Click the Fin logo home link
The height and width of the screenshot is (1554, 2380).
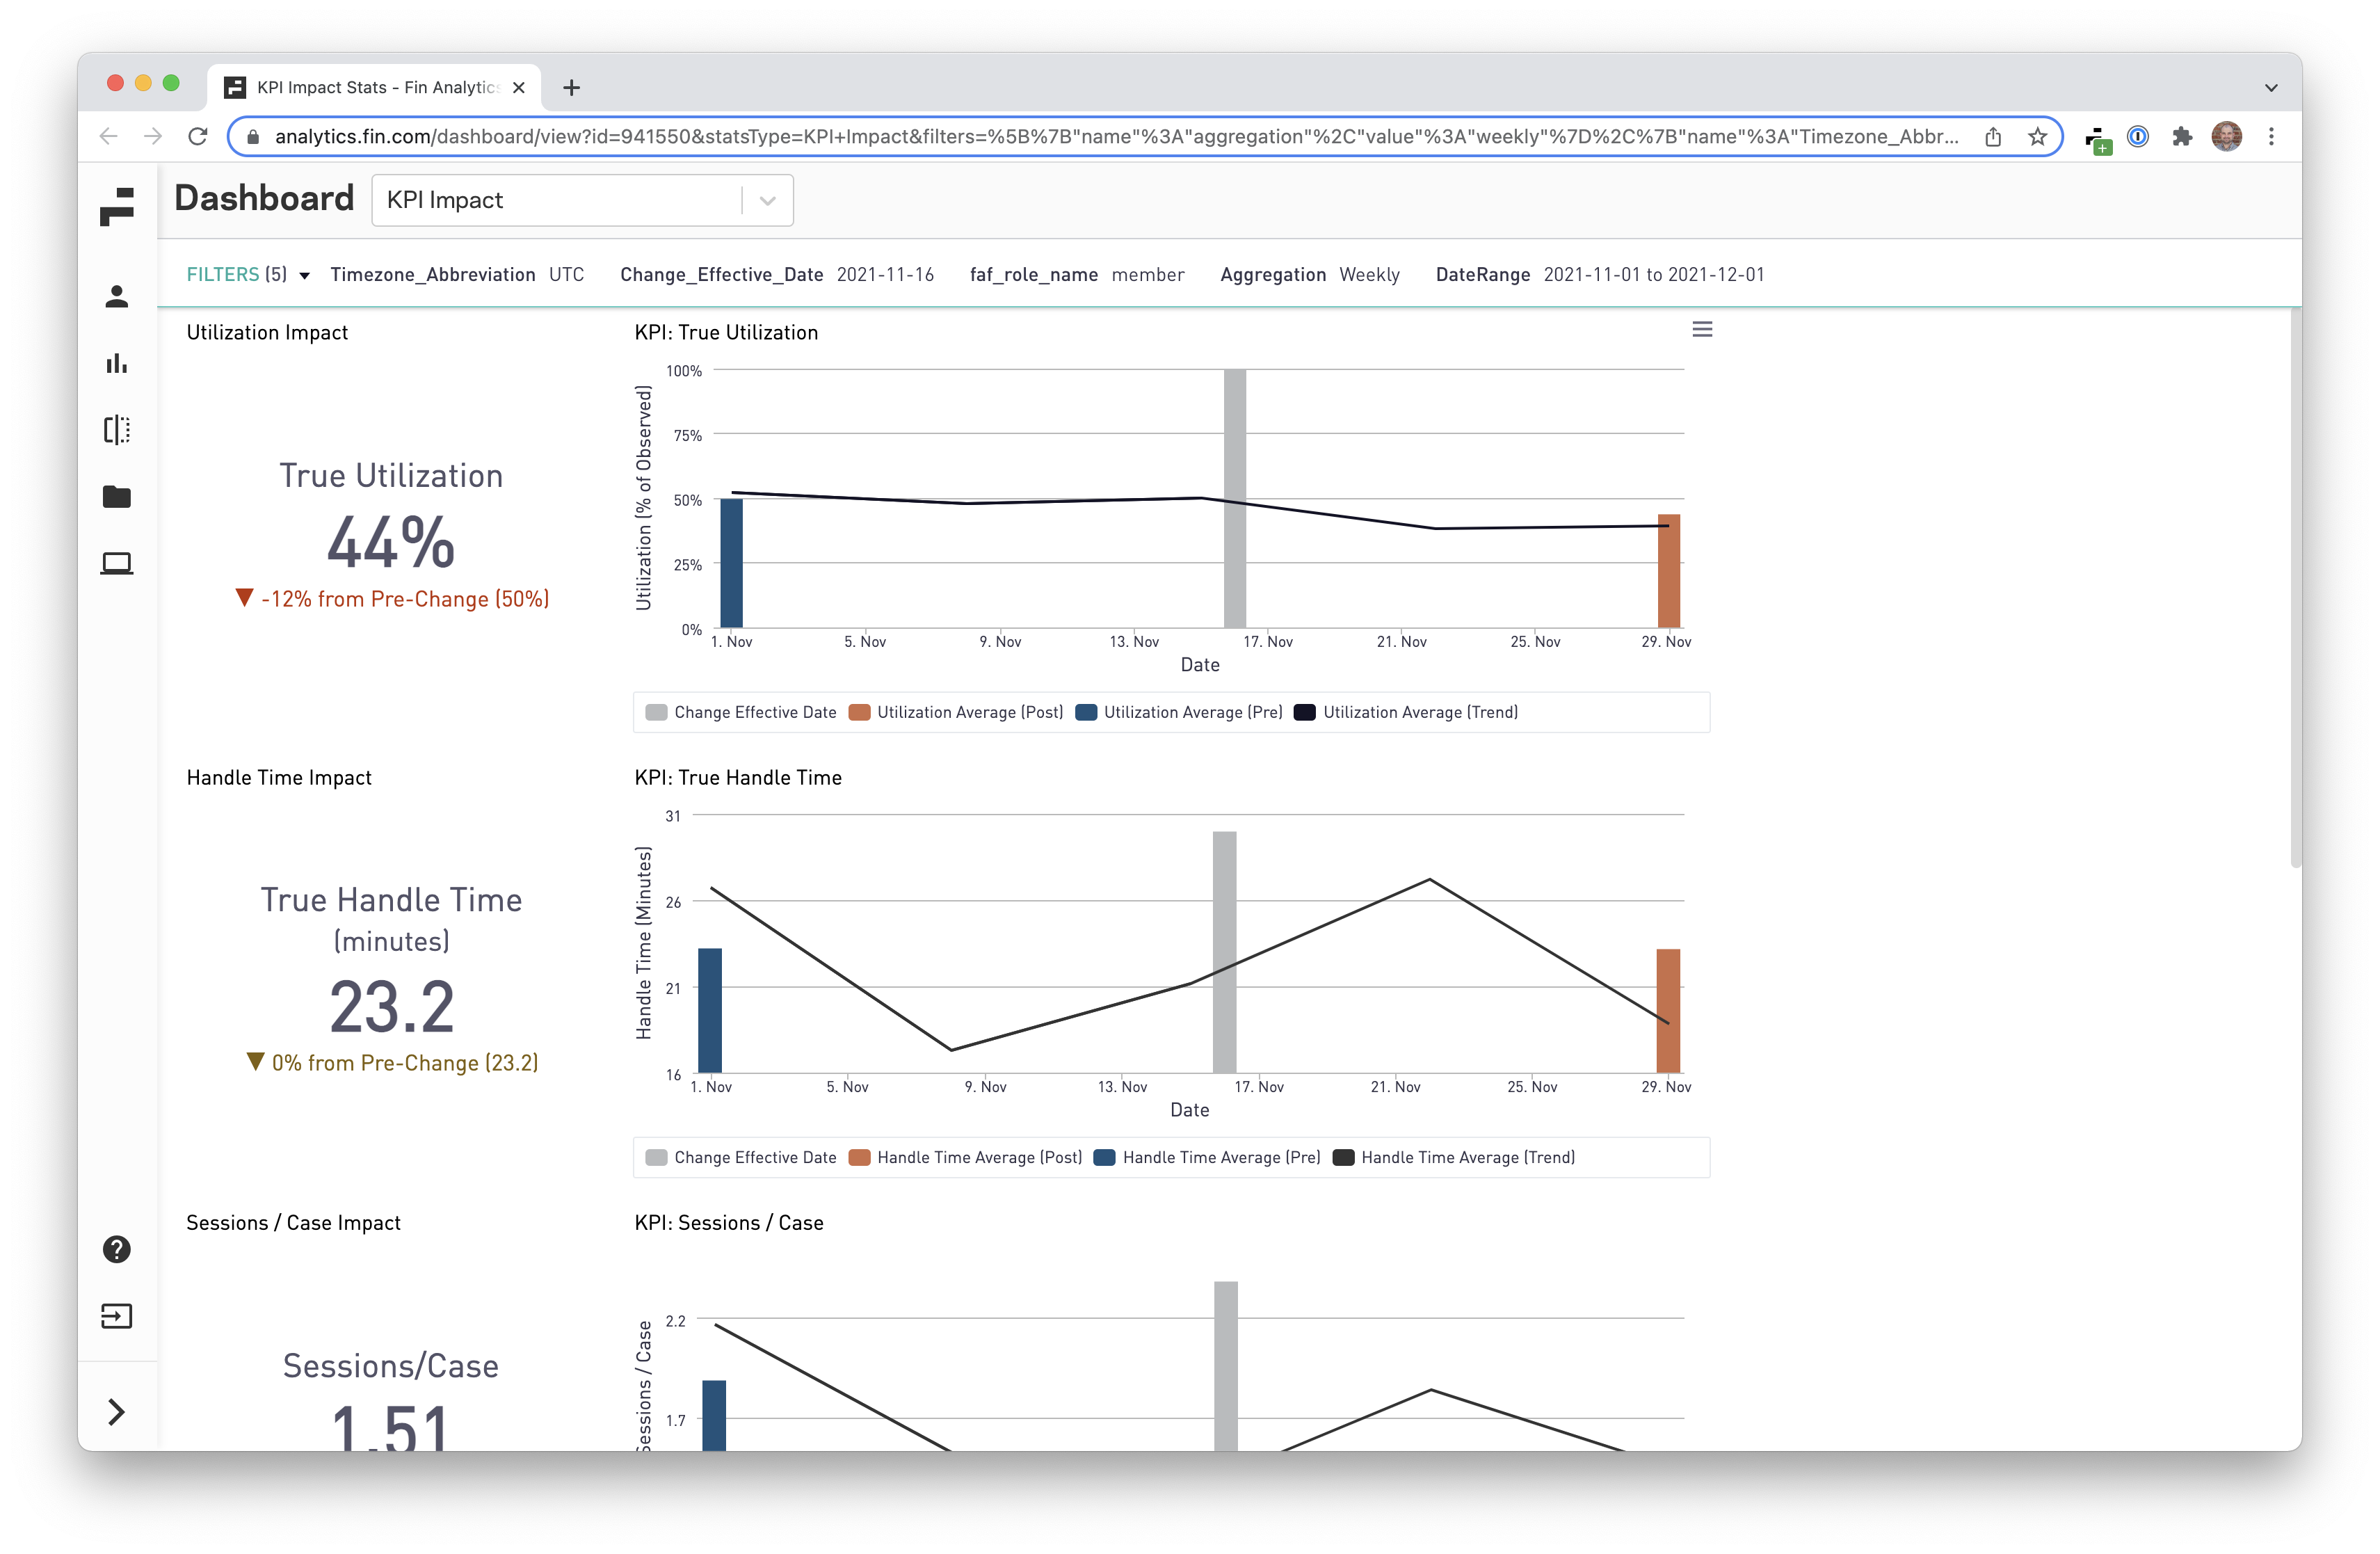(x=116, y=207)
